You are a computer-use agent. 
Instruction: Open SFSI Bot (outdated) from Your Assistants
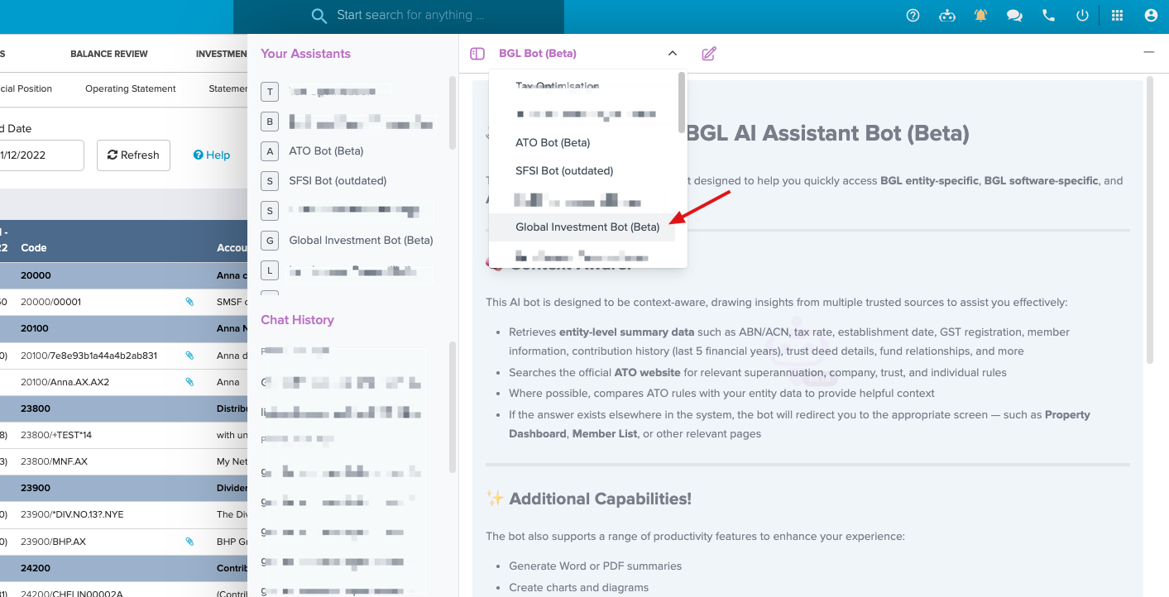tap(338, 181)
